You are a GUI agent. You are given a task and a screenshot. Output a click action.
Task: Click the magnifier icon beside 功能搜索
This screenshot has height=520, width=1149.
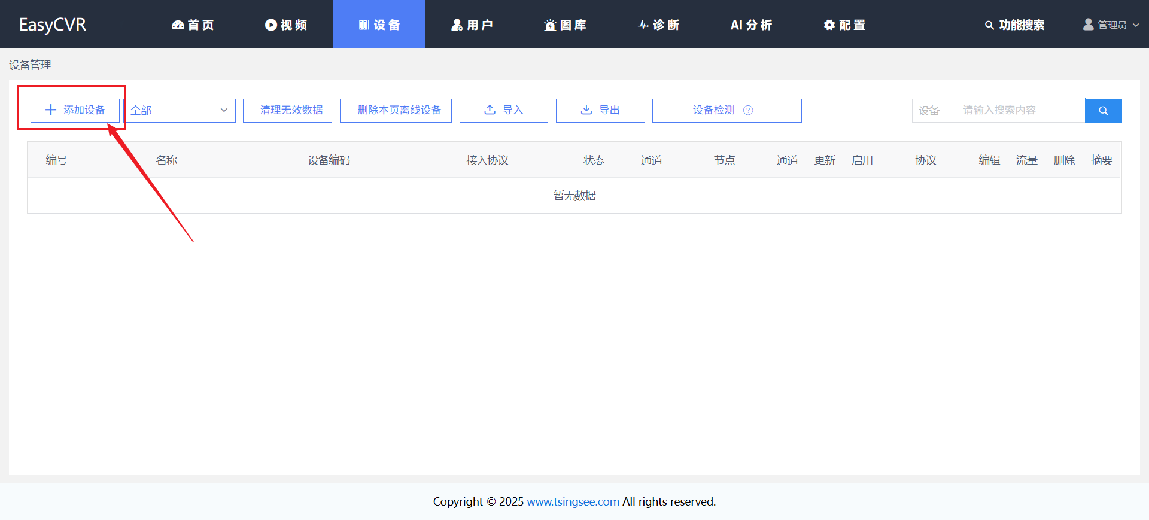[989, 25]
